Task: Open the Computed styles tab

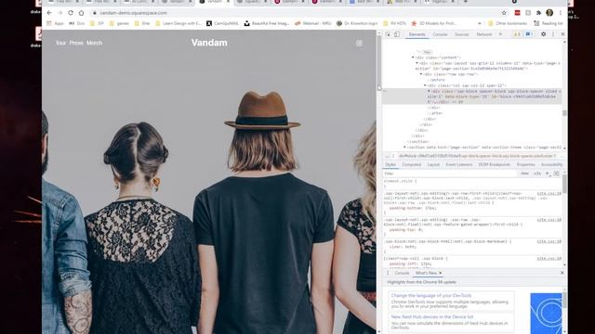Action: pos(411,165)
